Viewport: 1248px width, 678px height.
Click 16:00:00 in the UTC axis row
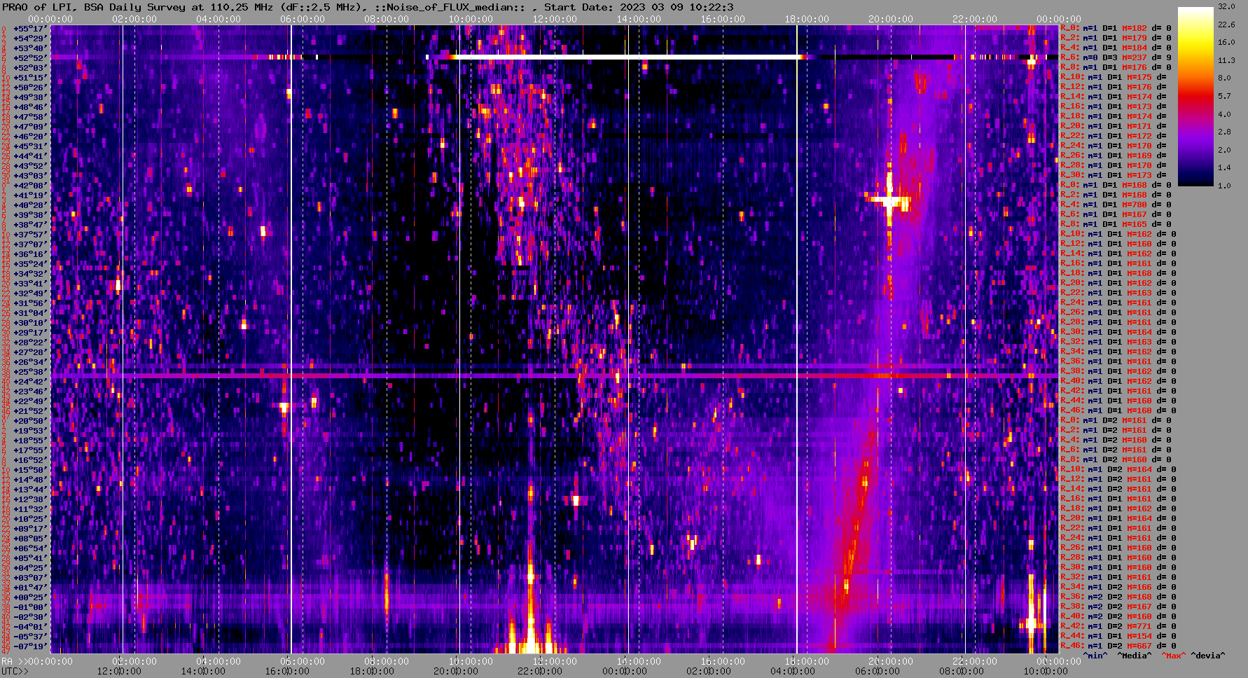pyautogui.click(x=287, y=671)
